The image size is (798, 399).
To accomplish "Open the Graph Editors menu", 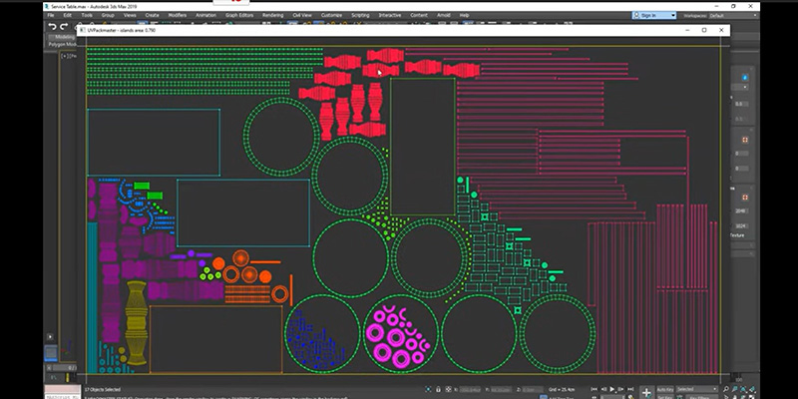I will (x=239, y=15).
